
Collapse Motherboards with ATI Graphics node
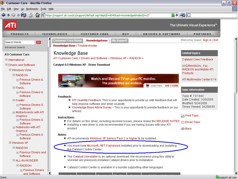[x=14, y=113]
